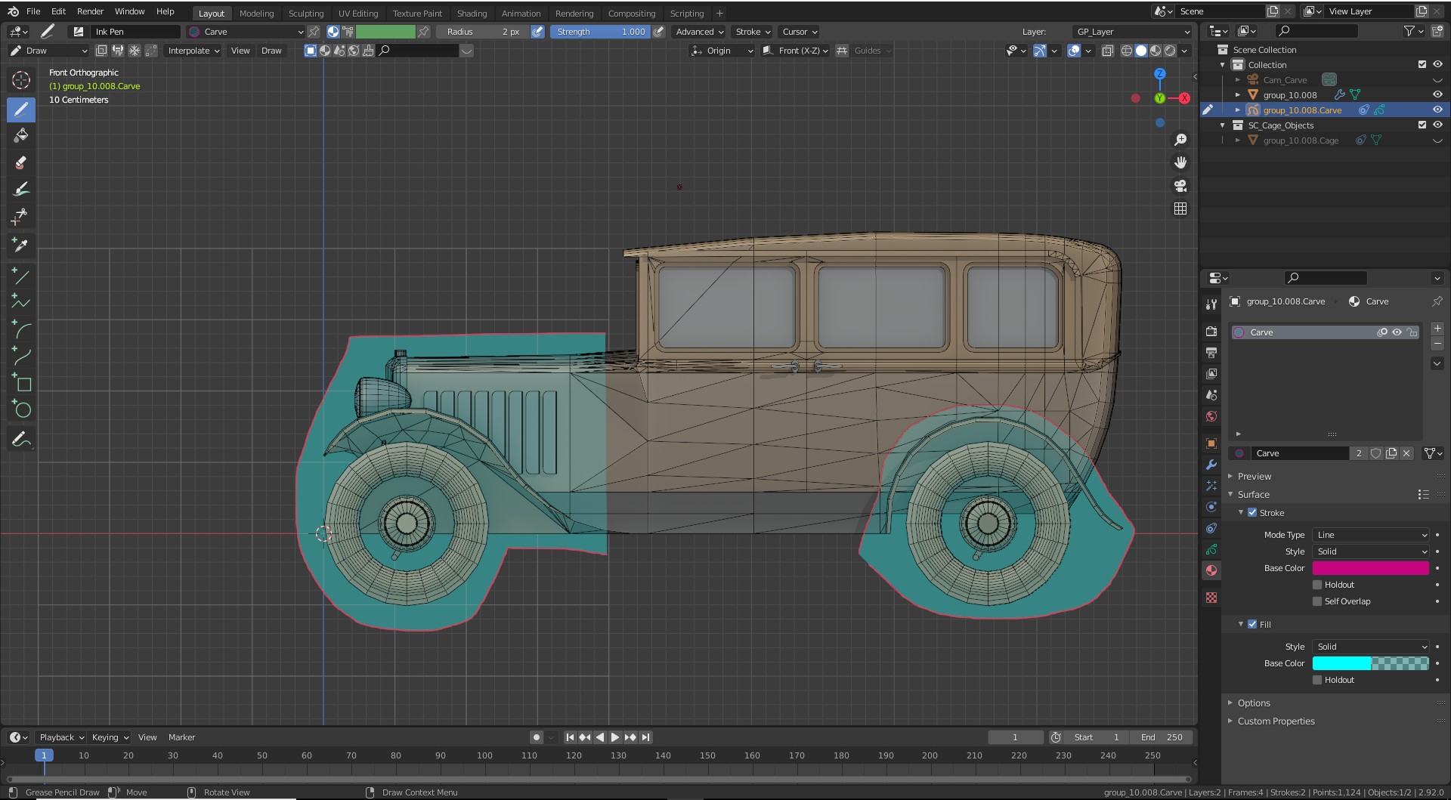This screenshot has width=1451, height=800.
Task: Open the Render properties tab
Action: 1211,332
